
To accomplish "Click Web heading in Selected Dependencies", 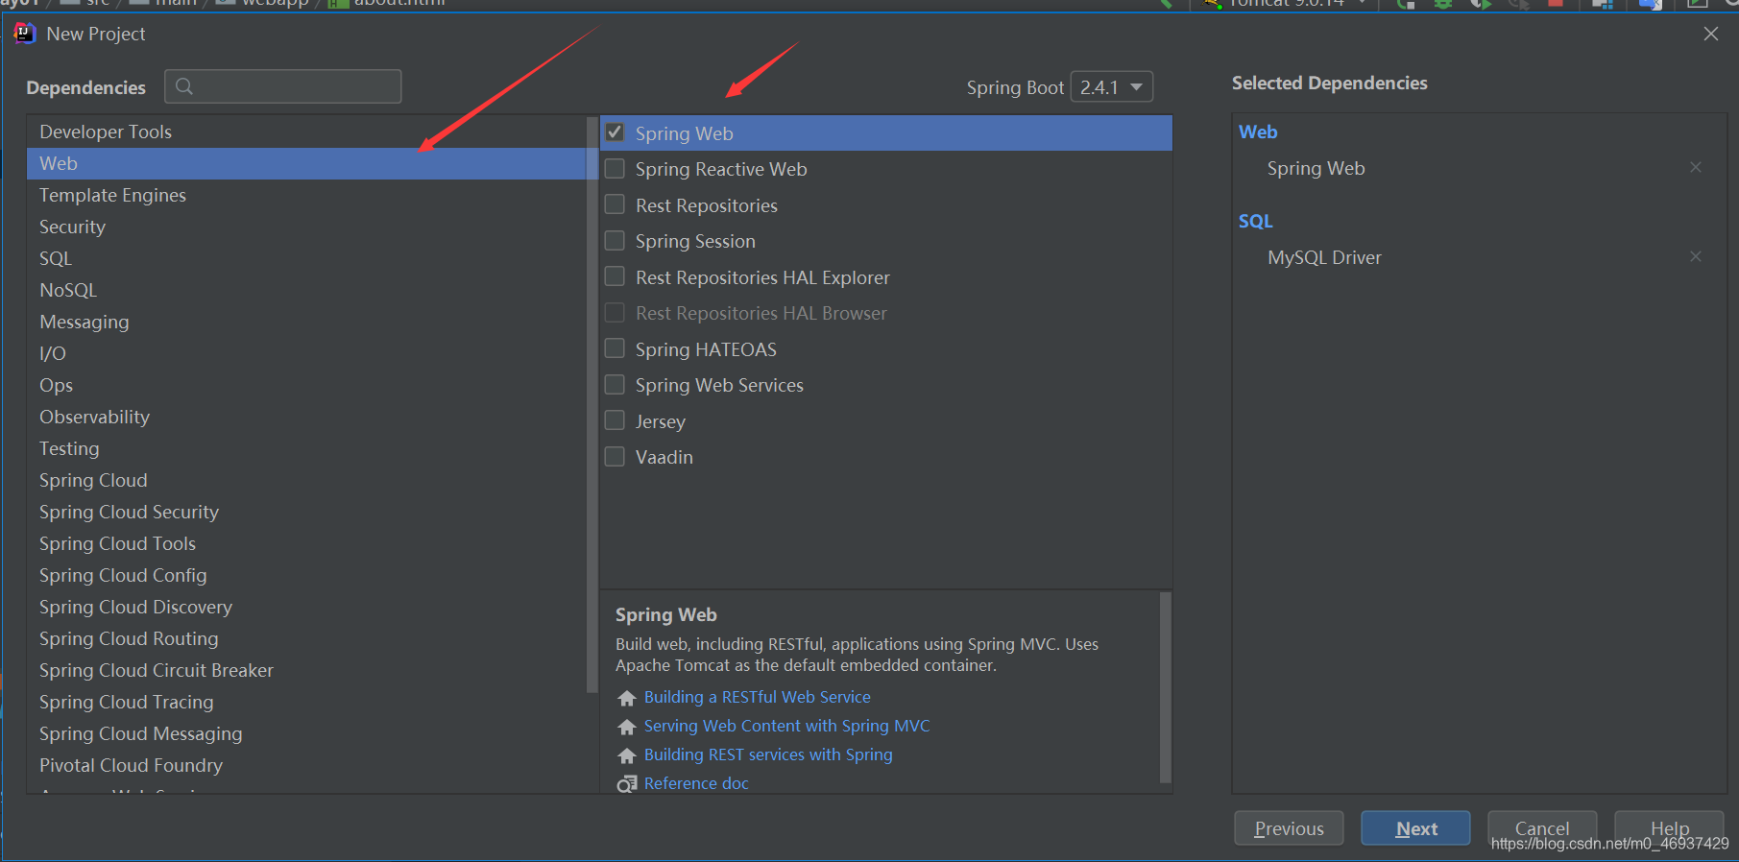I will click(1258, 132).
